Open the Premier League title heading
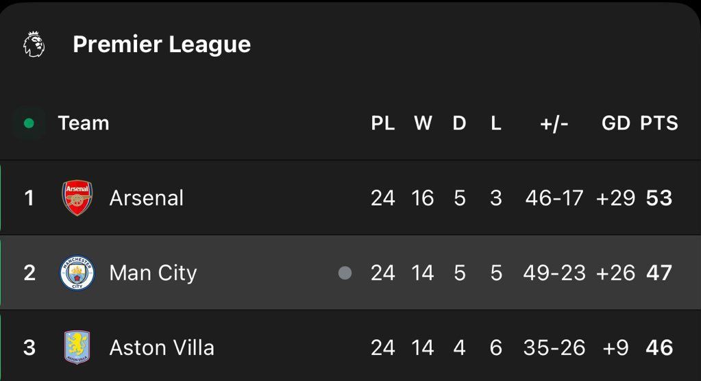The image size is (701, 381). pos(162,45)
